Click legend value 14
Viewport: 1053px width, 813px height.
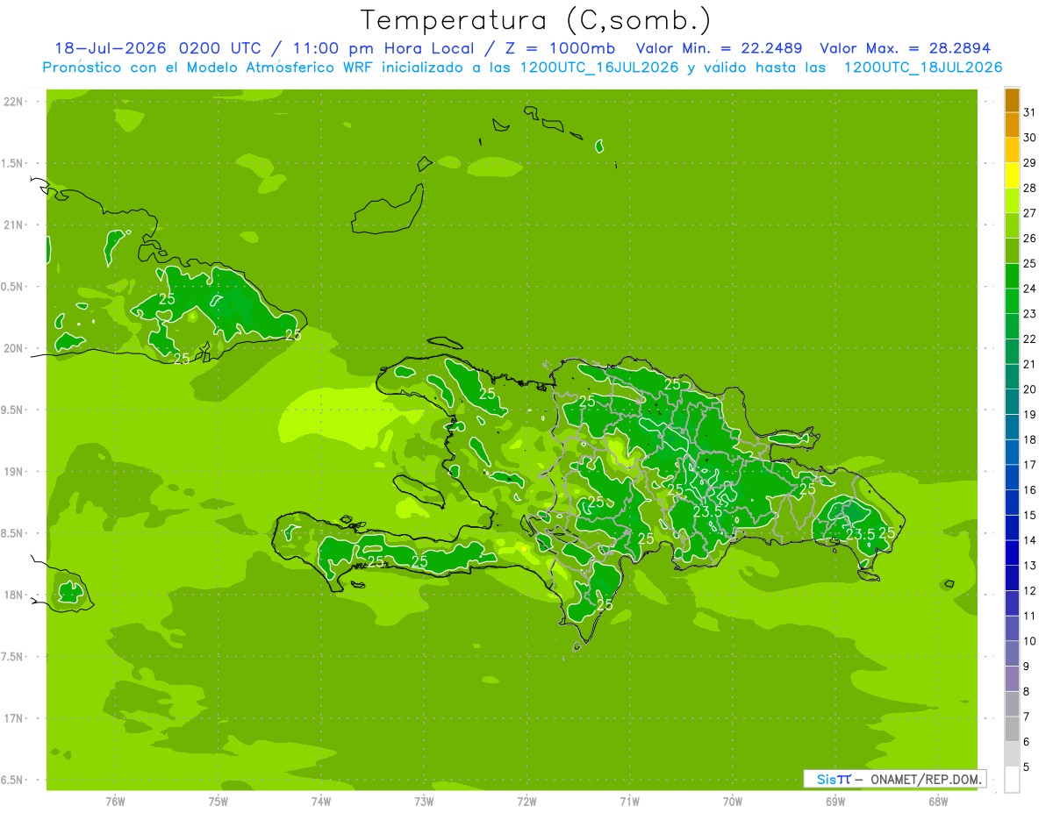(1029, 540)
